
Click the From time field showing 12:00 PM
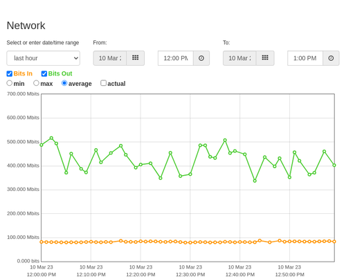(x=176, y=58)
